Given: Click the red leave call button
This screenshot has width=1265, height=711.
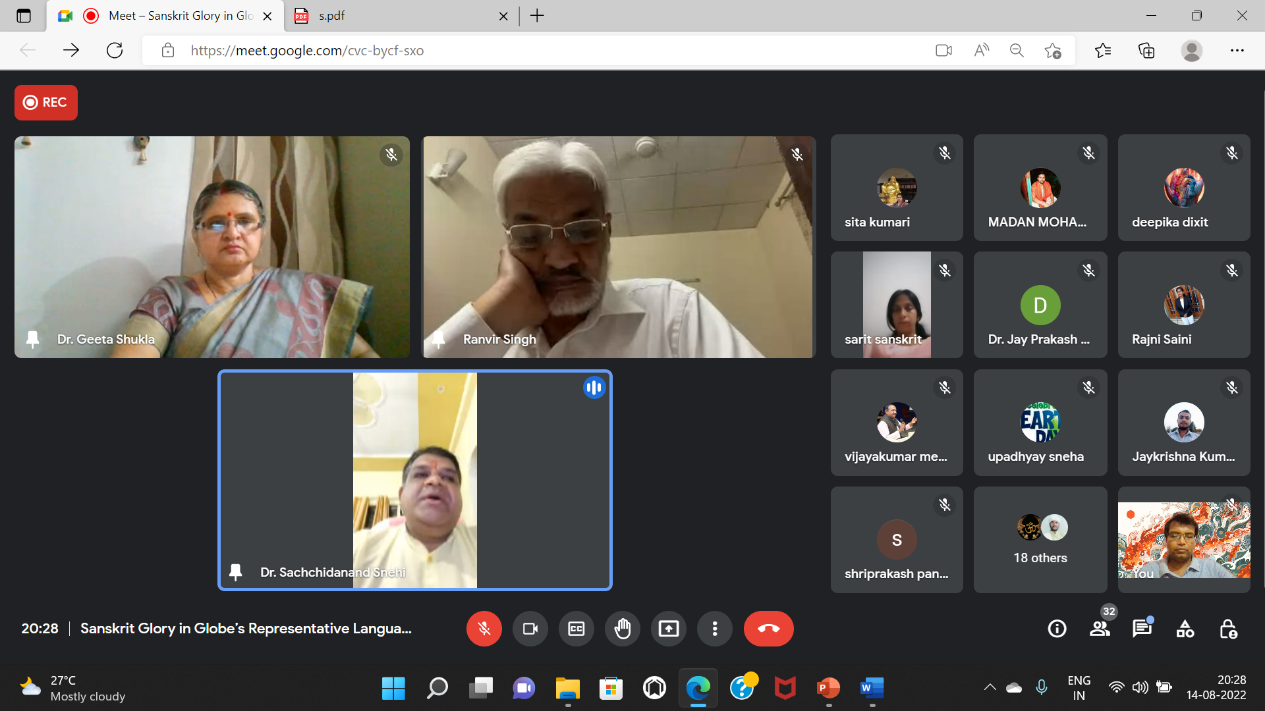Looking at the screenshot, I should point(768,629).
